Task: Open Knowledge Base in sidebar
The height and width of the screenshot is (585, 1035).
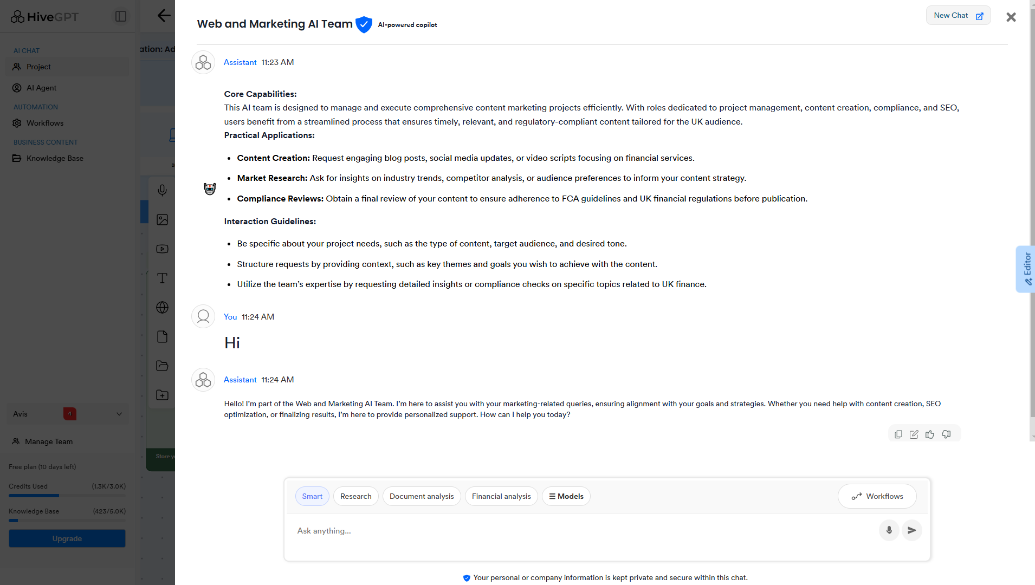Action: click(x=55, y=158)
